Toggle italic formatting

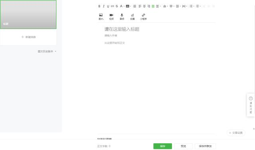point(104,6)
